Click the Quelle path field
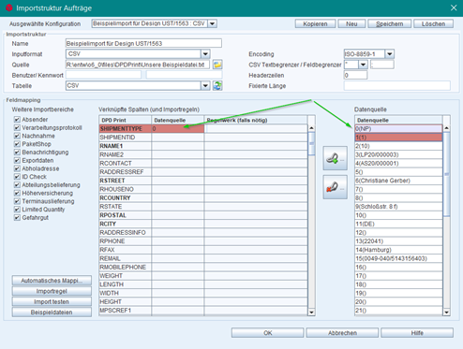Image resolution: width=463 pixels, height=349 pixels. (x=138, y=65)
